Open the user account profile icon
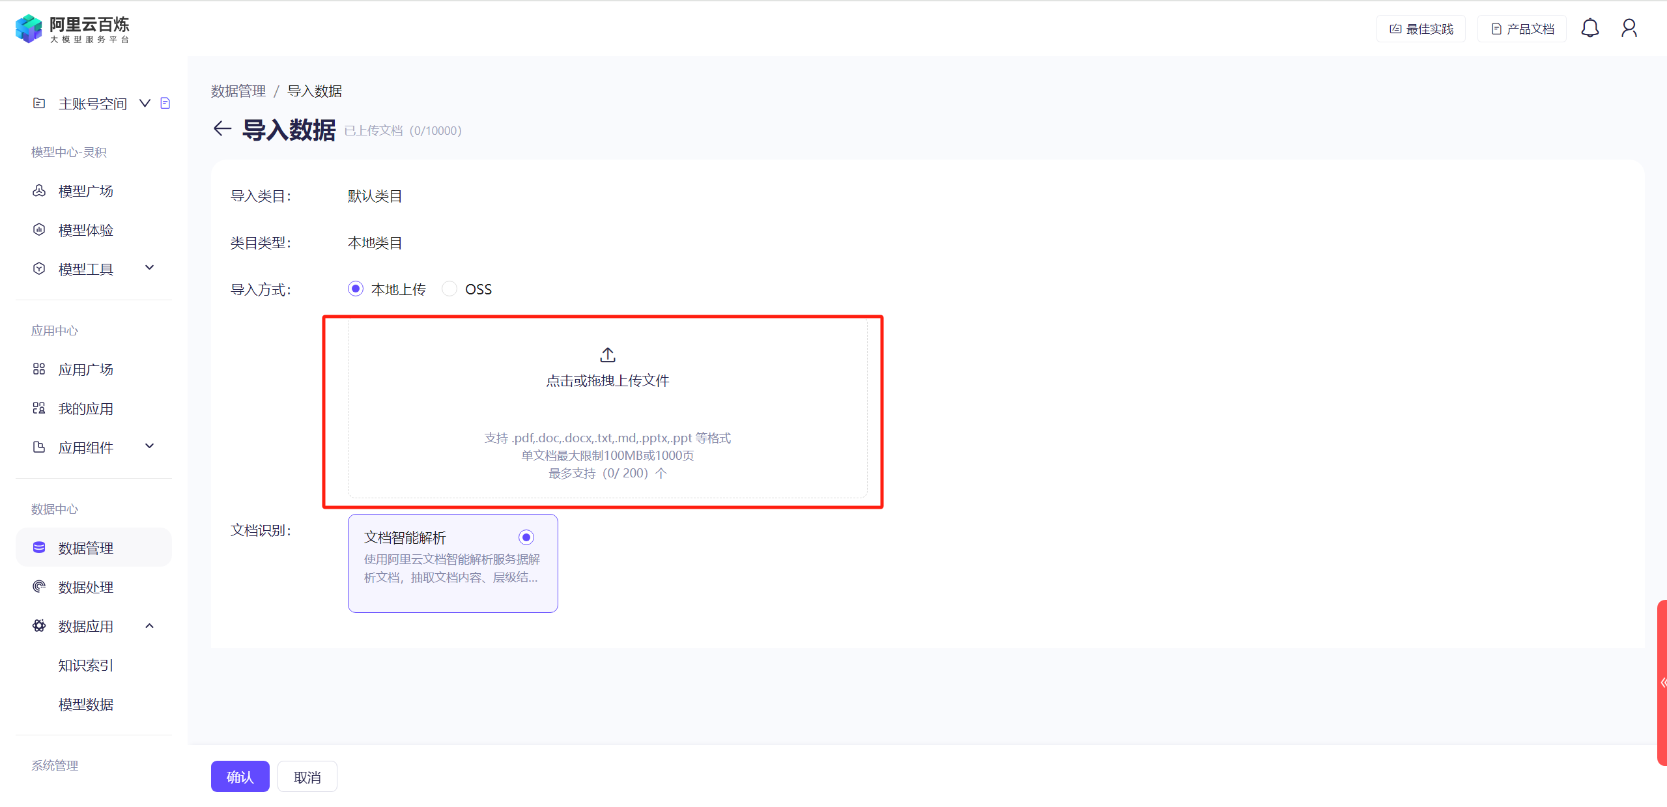The width and height of the screenshot is (1667, 807). (1629, 29)
